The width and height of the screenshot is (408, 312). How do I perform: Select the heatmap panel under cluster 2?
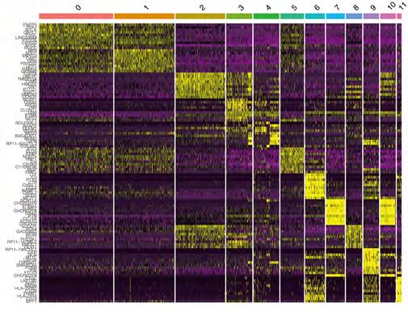[200, 162]
